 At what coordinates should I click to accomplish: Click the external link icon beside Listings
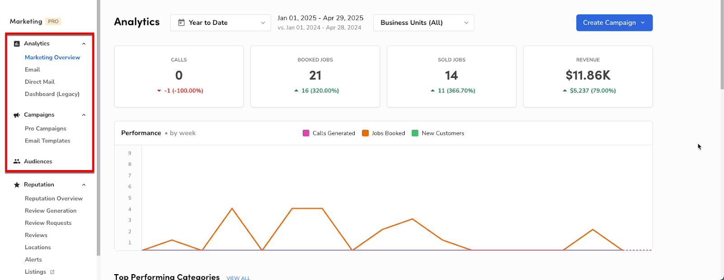click(x=52, y=272)
